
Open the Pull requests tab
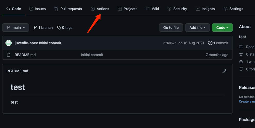(x=68, y=9)
